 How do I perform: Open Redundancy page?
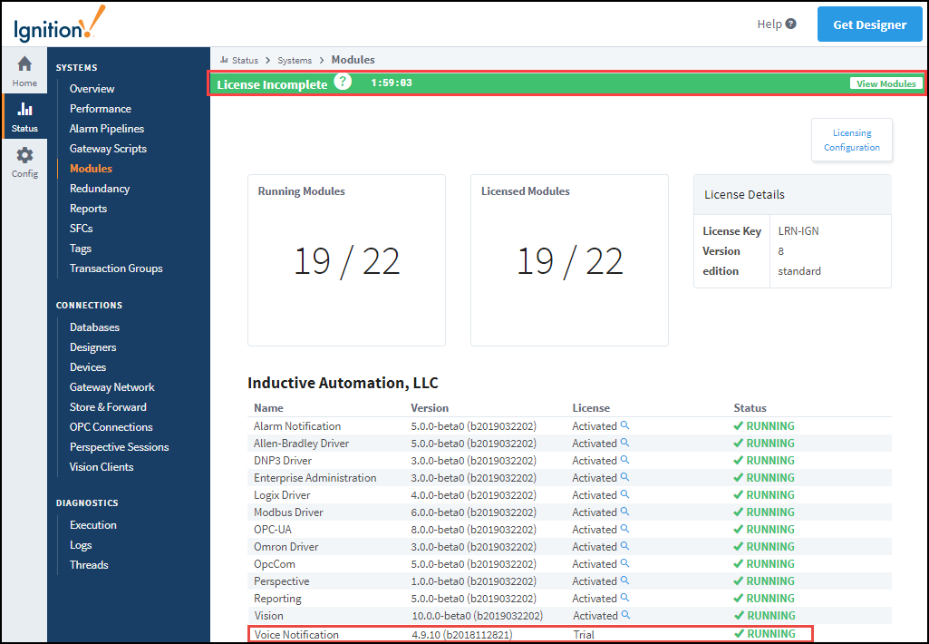(100, 189)
